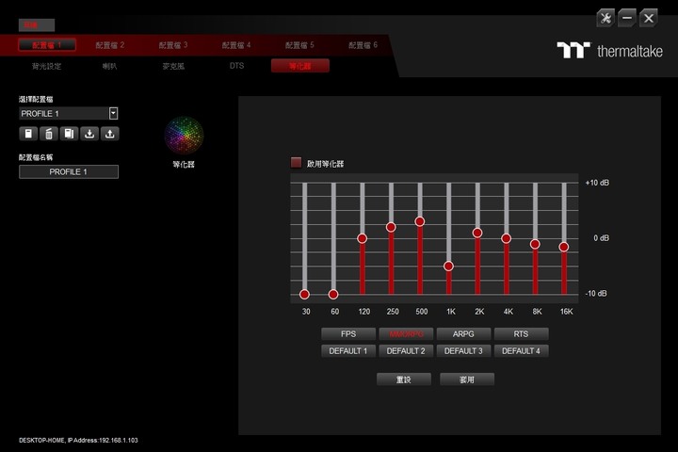Click the -10 dB scale label
The image size is (678, 452).
click(596, 293)
